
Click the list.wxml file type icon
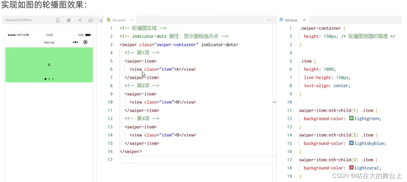click(109, 20)
